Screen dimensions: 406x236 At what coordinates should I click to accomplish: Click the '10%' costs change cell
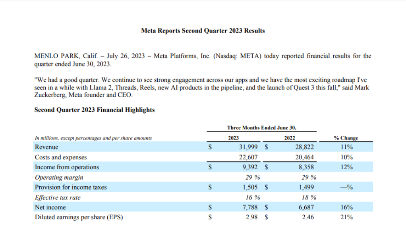(346, 157)
